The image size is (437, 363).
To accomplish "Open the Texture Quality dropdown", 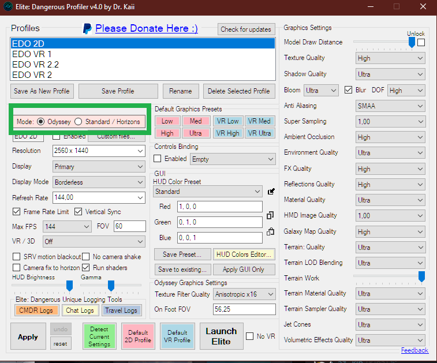I will point(390,58).
